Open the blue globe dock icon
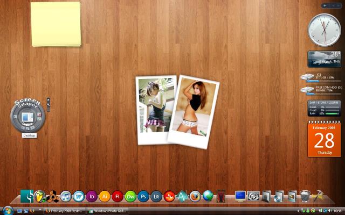The height and width of the screenshot is (215, 345). pyautogui.click(x=208, y=196)
